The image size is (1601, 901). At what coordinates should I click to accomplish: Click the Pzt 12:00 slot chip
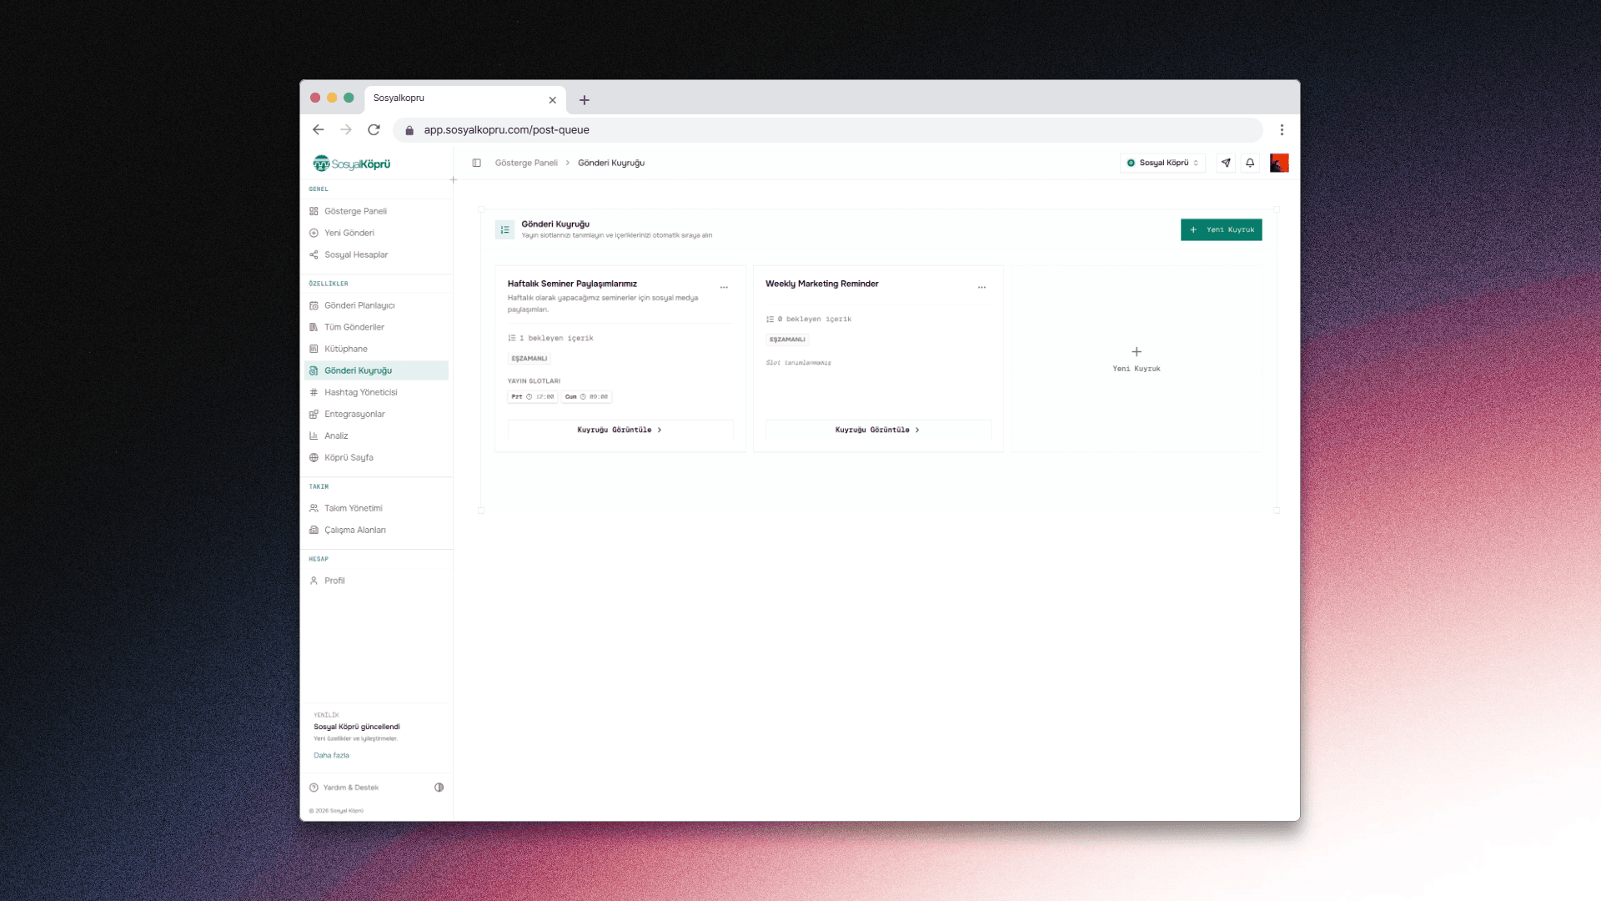click(x=533, y=397)
